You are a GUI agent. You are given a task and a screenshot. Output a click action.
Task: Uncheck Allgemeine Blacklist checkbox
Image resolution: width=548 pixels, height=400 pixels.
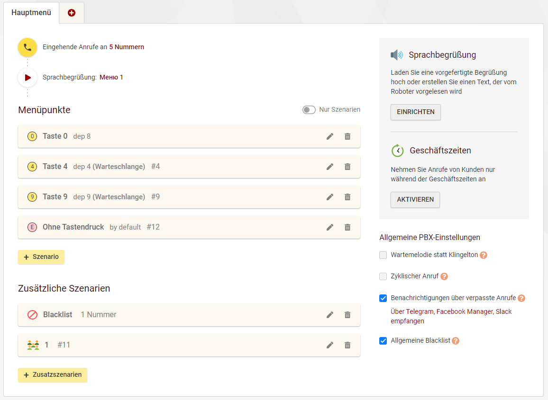(383, 341)
